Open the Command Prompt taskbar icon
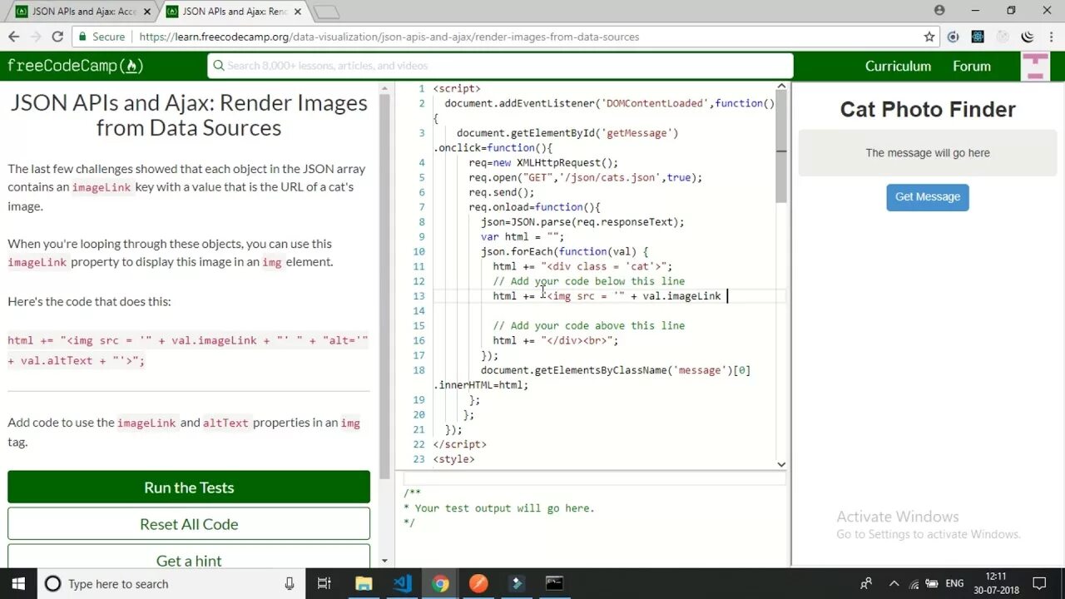 coord(555,584)
